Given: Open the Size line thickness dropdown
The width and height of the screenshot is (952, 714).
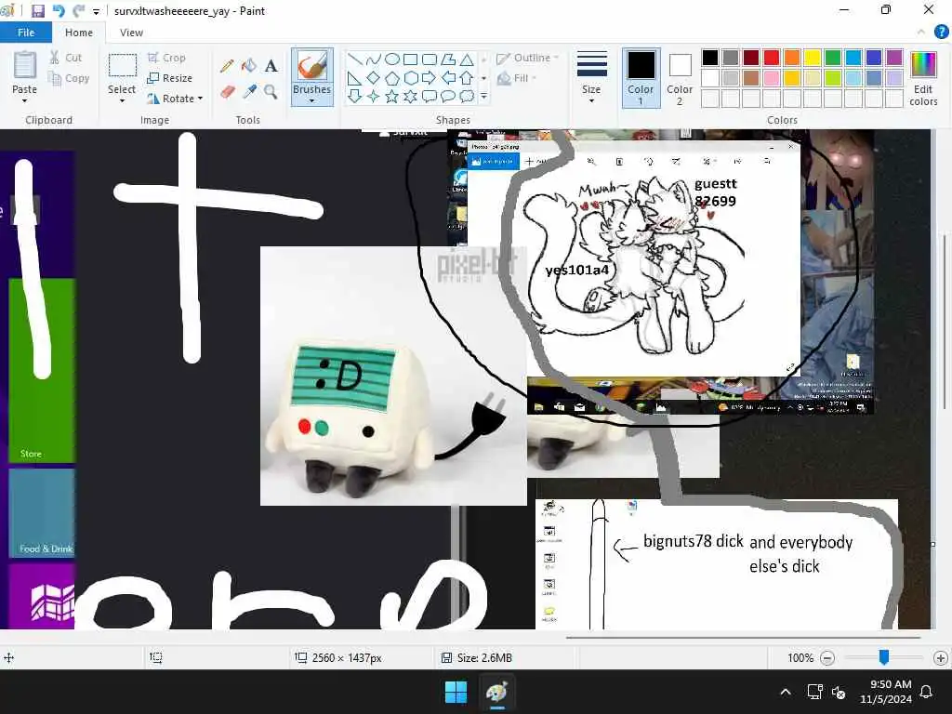Looking at the screenshot, I should pos(591,78).
